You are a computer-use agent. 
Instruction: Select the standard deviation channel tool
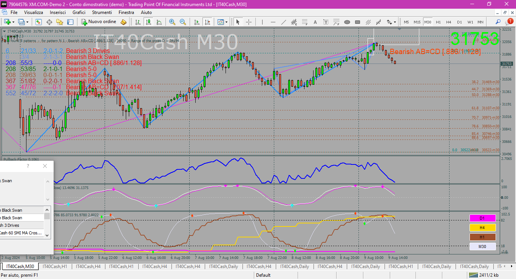[379, 22]
